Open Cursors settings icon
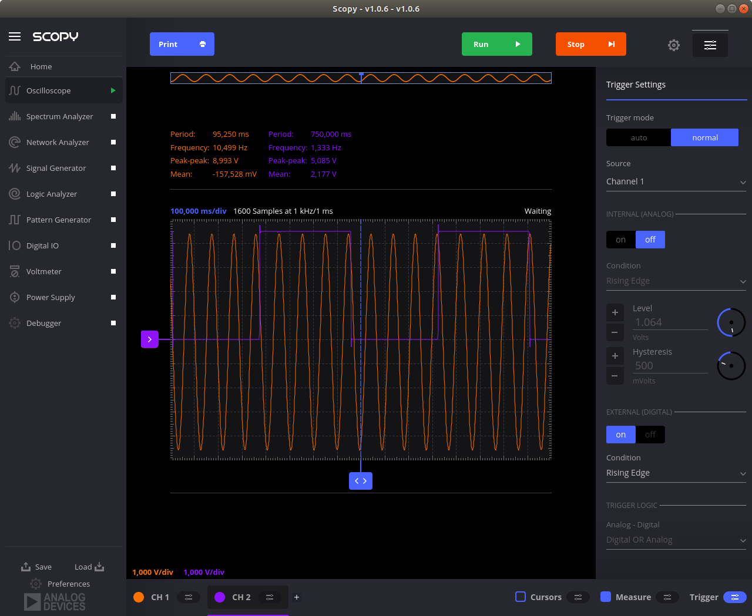The image size is (752, 616). coord(578,597)
